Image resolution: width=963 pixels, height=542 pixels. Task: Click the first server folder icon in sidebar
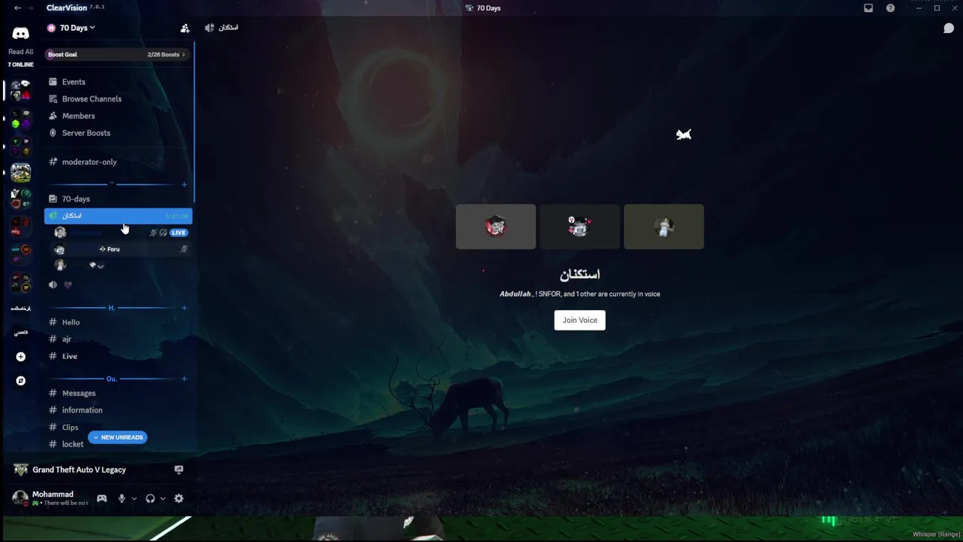pos(20,90)
